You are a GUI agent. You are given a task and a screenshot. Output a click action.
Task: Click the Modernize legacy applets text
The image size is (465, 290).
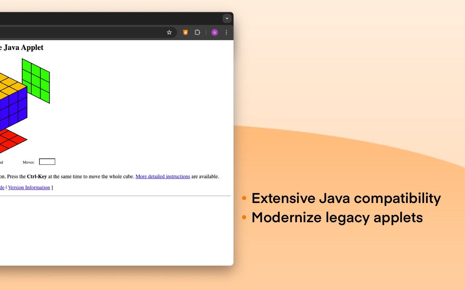click(x=337, y=217)
